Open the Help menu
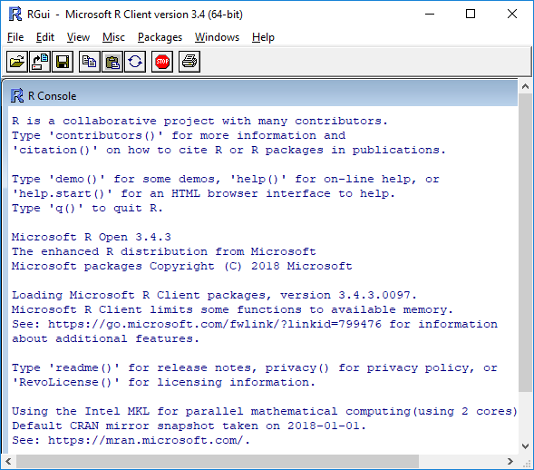534x470 pixels. (263, 37)
